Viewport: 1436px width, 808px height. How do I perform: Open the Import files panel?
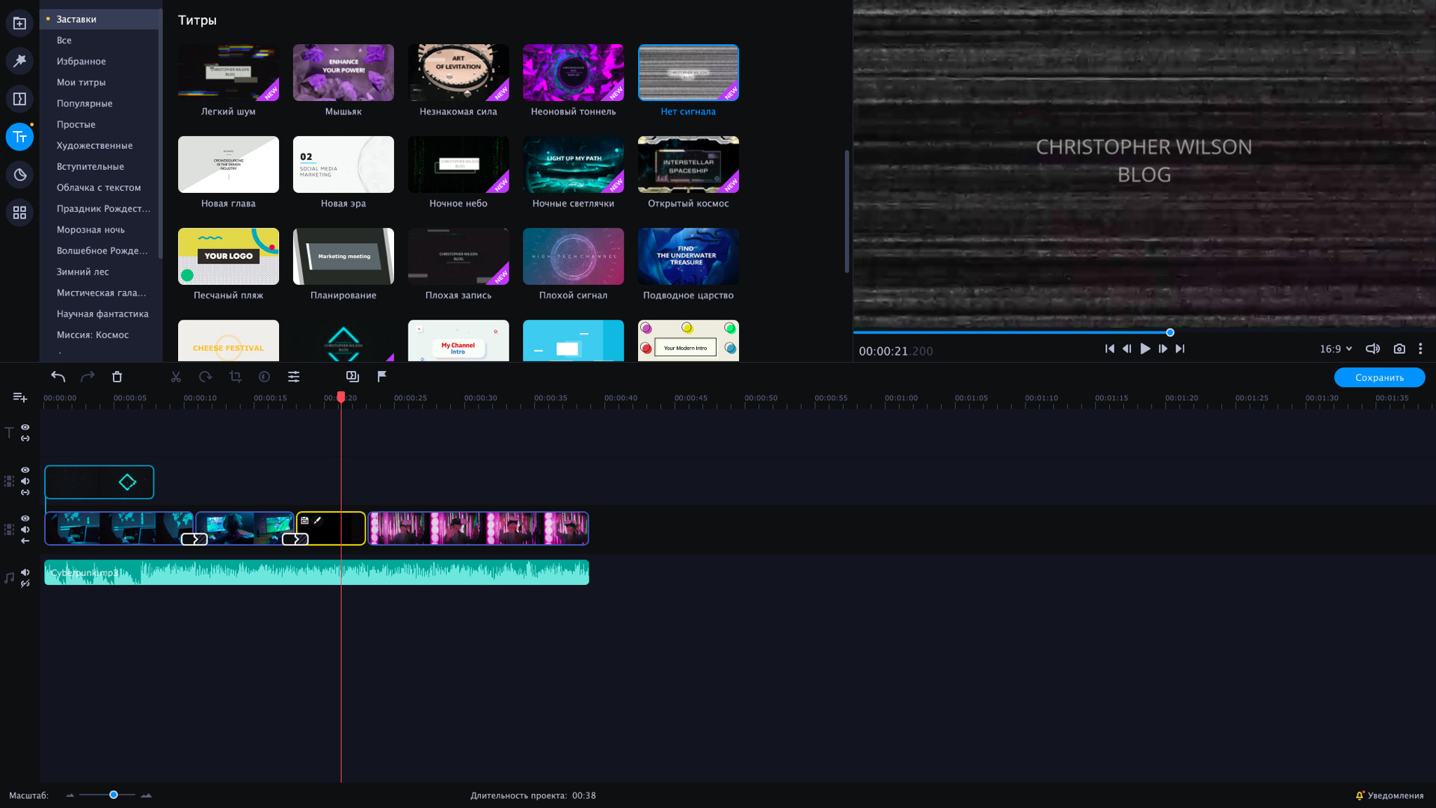pos(19,23)
